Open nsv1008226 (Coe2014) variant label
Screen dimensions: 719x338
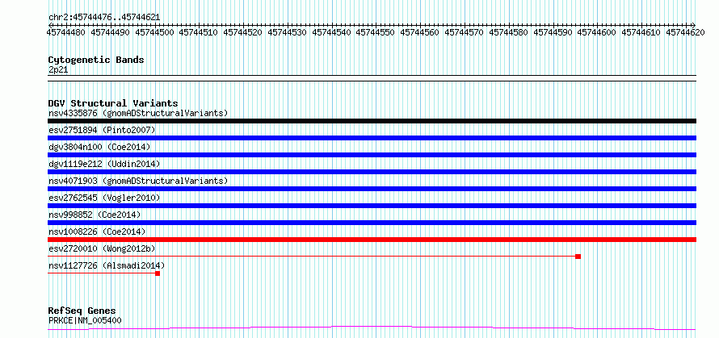[x=97, y=232]
